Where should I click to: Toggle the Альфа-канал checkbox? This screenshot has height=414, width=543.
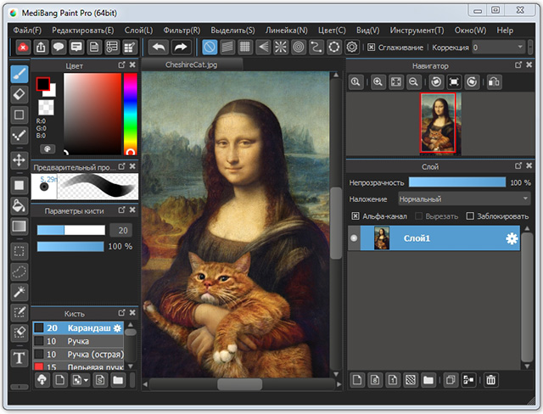[x=355, y=216]
